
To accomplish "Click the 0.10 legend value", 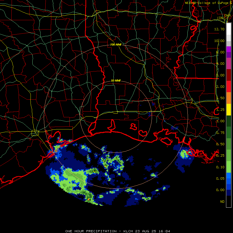I will 220,167.
